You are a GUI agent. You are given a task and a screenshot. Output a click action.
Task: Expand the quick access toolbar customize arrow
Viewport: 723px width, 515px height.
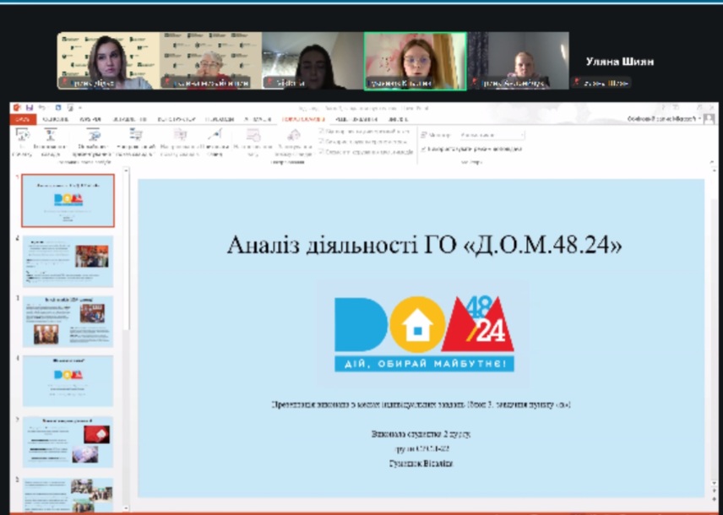80,108
